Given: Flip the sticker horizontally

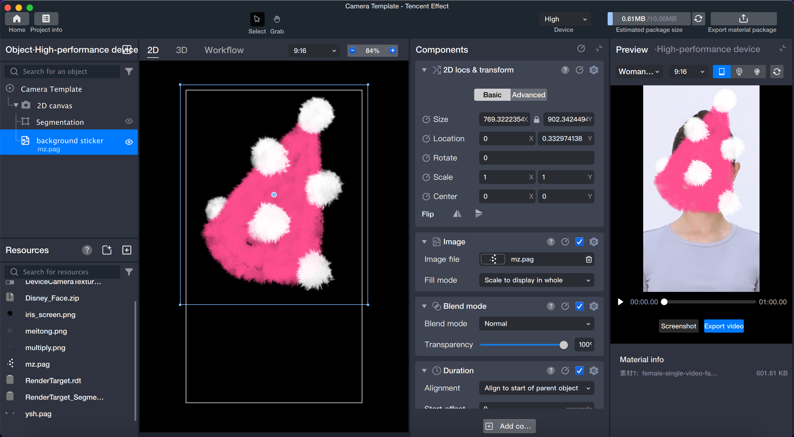Looking at the screenshot, I should pos(457,214).
